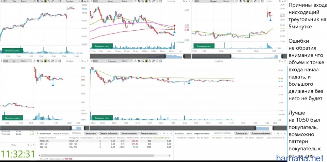Activate the hand pan tool in SPY chart

point(45,1)
